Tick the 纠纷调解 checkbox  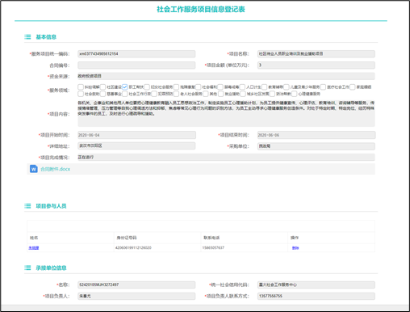[x=81, y=86]
